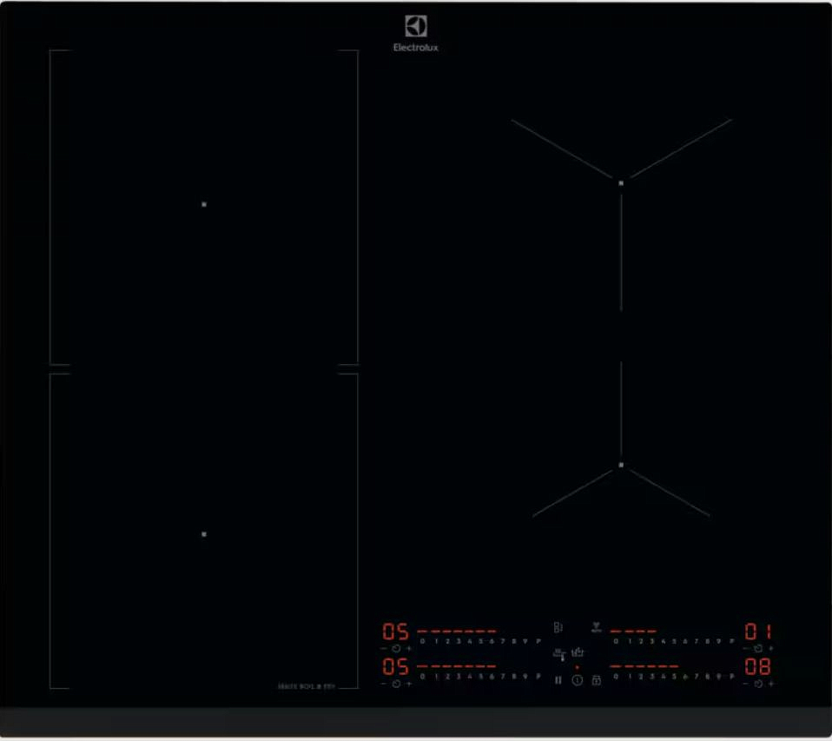
Task: Toggle the child lock padlock
Action: pos(596,680)
